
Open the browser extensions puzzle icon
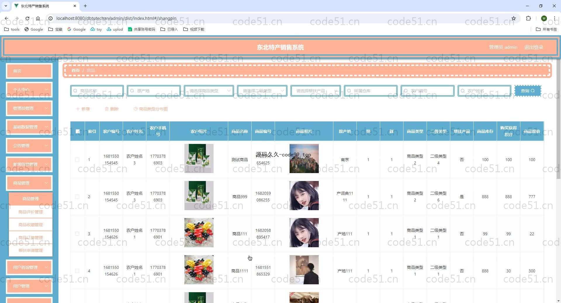(528, 18)
